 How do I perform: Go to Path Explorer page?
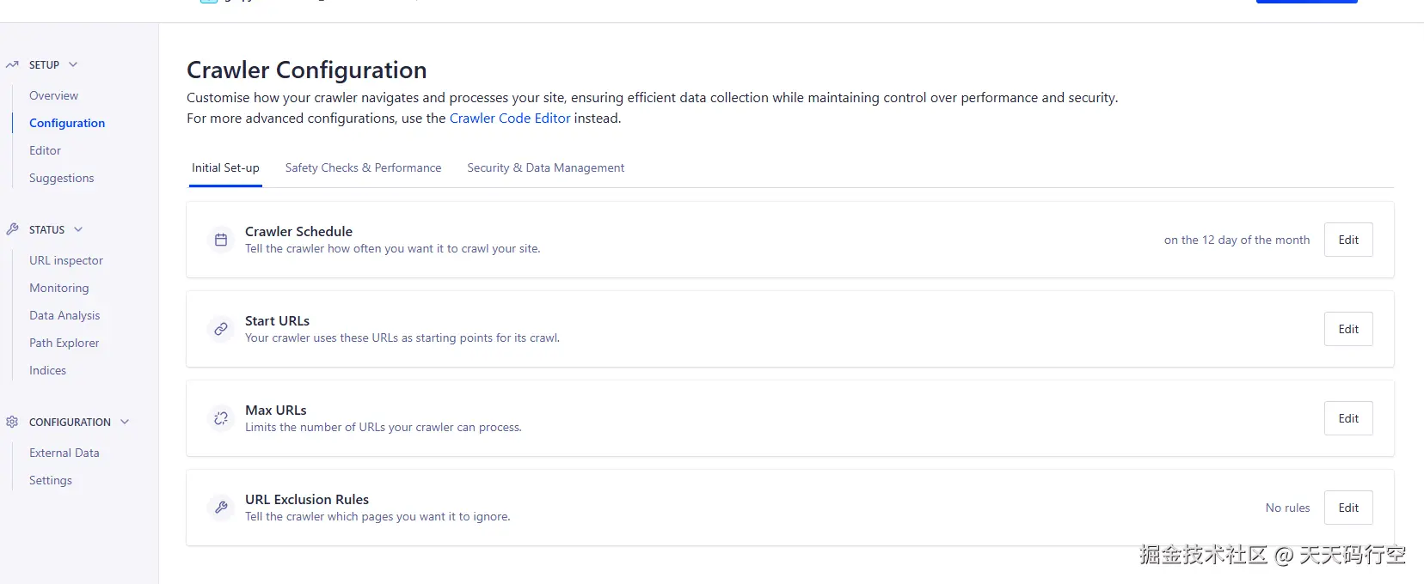click(x=64, y=343)
